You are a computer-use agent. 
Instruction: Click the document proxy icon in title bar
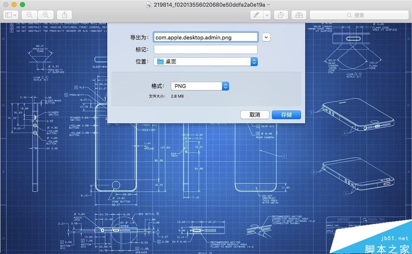149,5
